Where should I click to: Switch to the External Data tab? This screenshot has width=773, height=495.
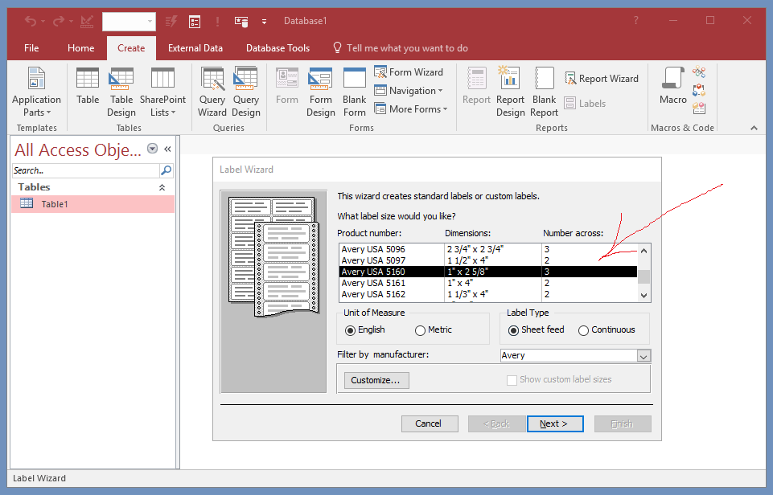pyautogui.click(x=195, y=47)
